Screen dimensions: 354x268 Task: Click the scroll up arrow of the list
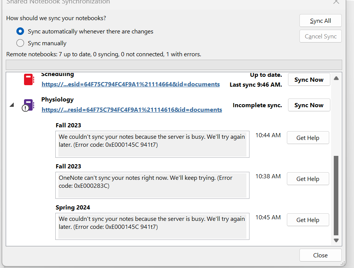coord(336,78)
